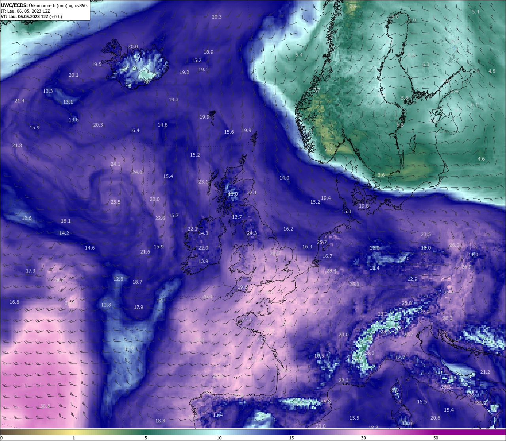Click the 17.3 value label
506x441 pixels.
tap(30, 271)
